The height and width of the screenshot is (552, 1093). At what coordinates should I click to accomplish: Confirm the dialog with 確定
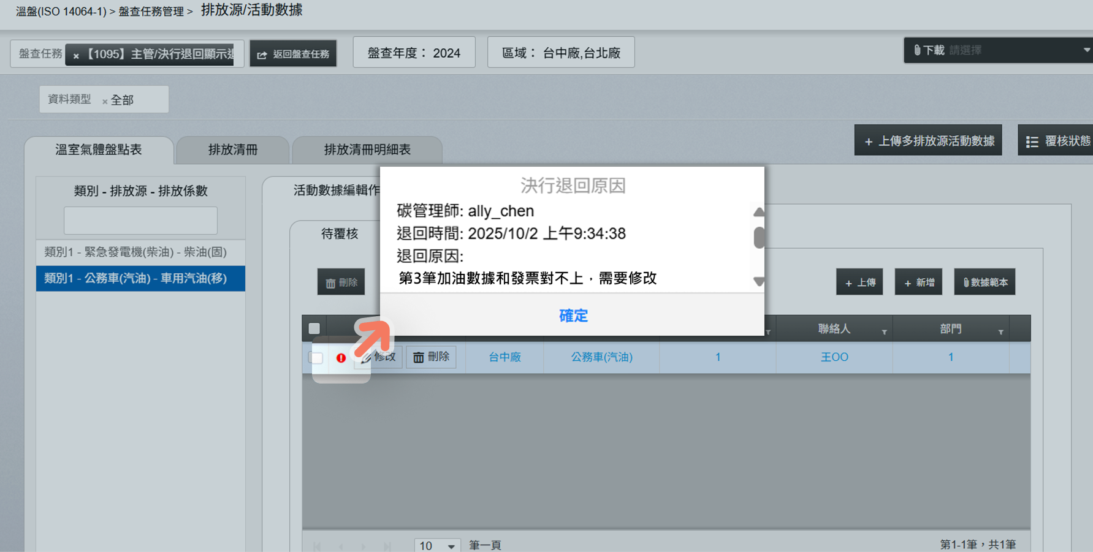[x=573, y=316]
